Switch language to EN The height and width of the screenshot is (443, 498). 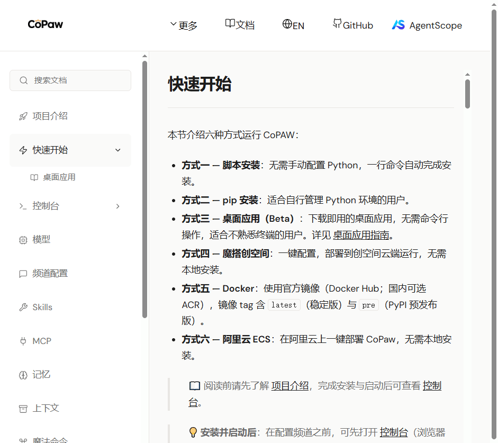click(293, 25)
